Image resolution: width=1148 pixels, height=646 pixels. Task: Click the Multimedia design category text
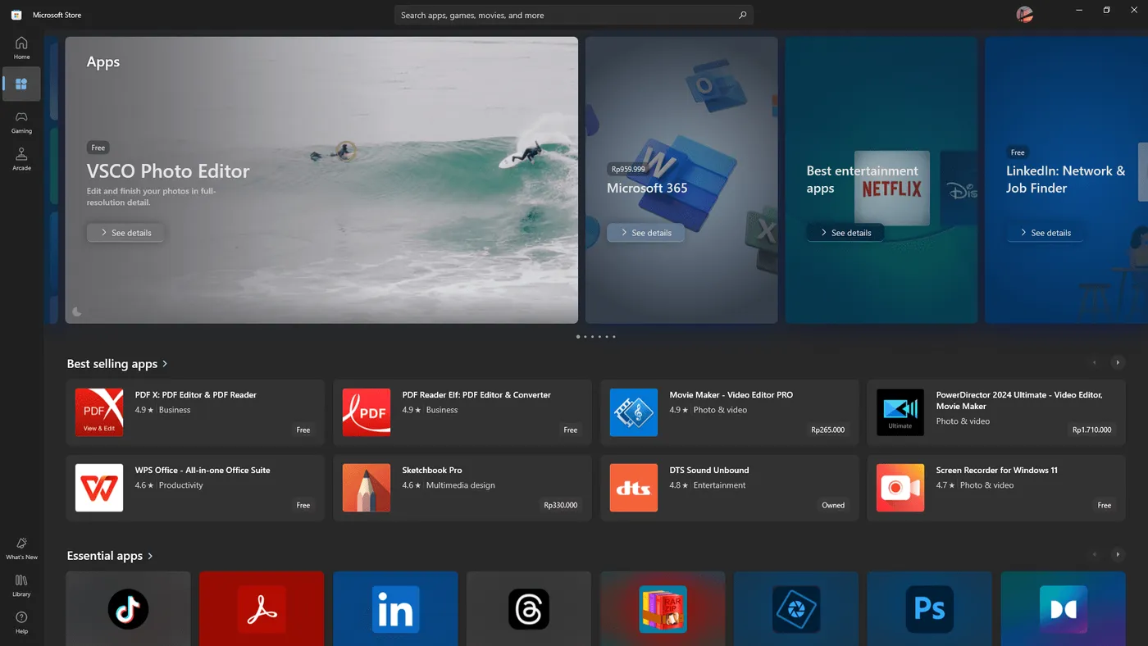[461, 485]
